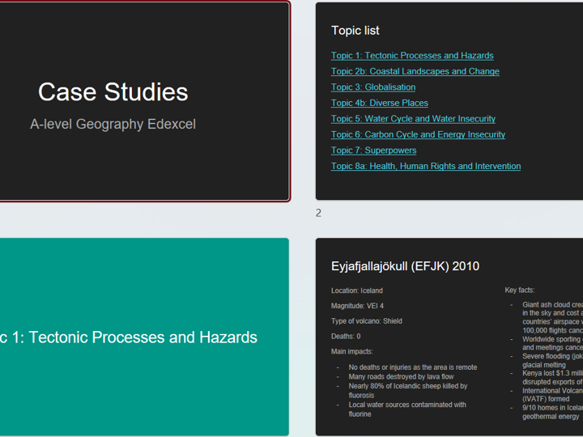583x437 pixels.
Task: Follow the Topic 8a: Health, Human Rights link
Action: (426, 166)
